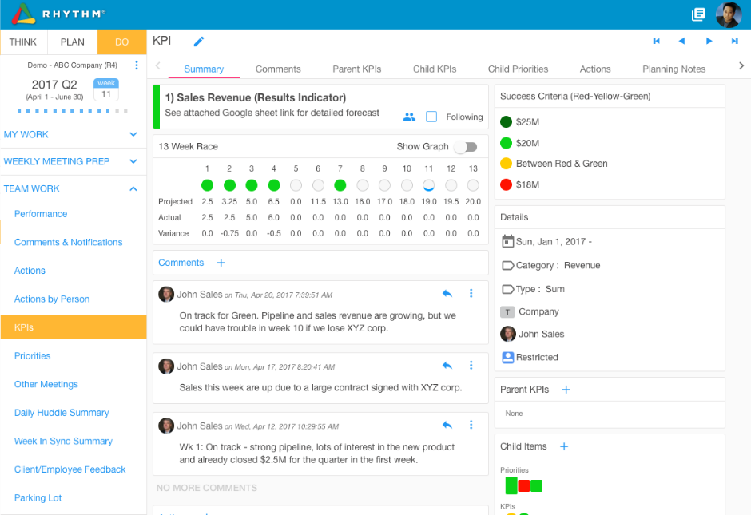Select the week 1 status circle

click(207, 185)
